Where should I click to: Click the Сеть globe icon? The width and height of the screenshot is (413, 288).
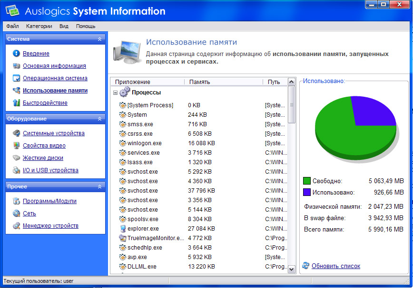(16, 213)
